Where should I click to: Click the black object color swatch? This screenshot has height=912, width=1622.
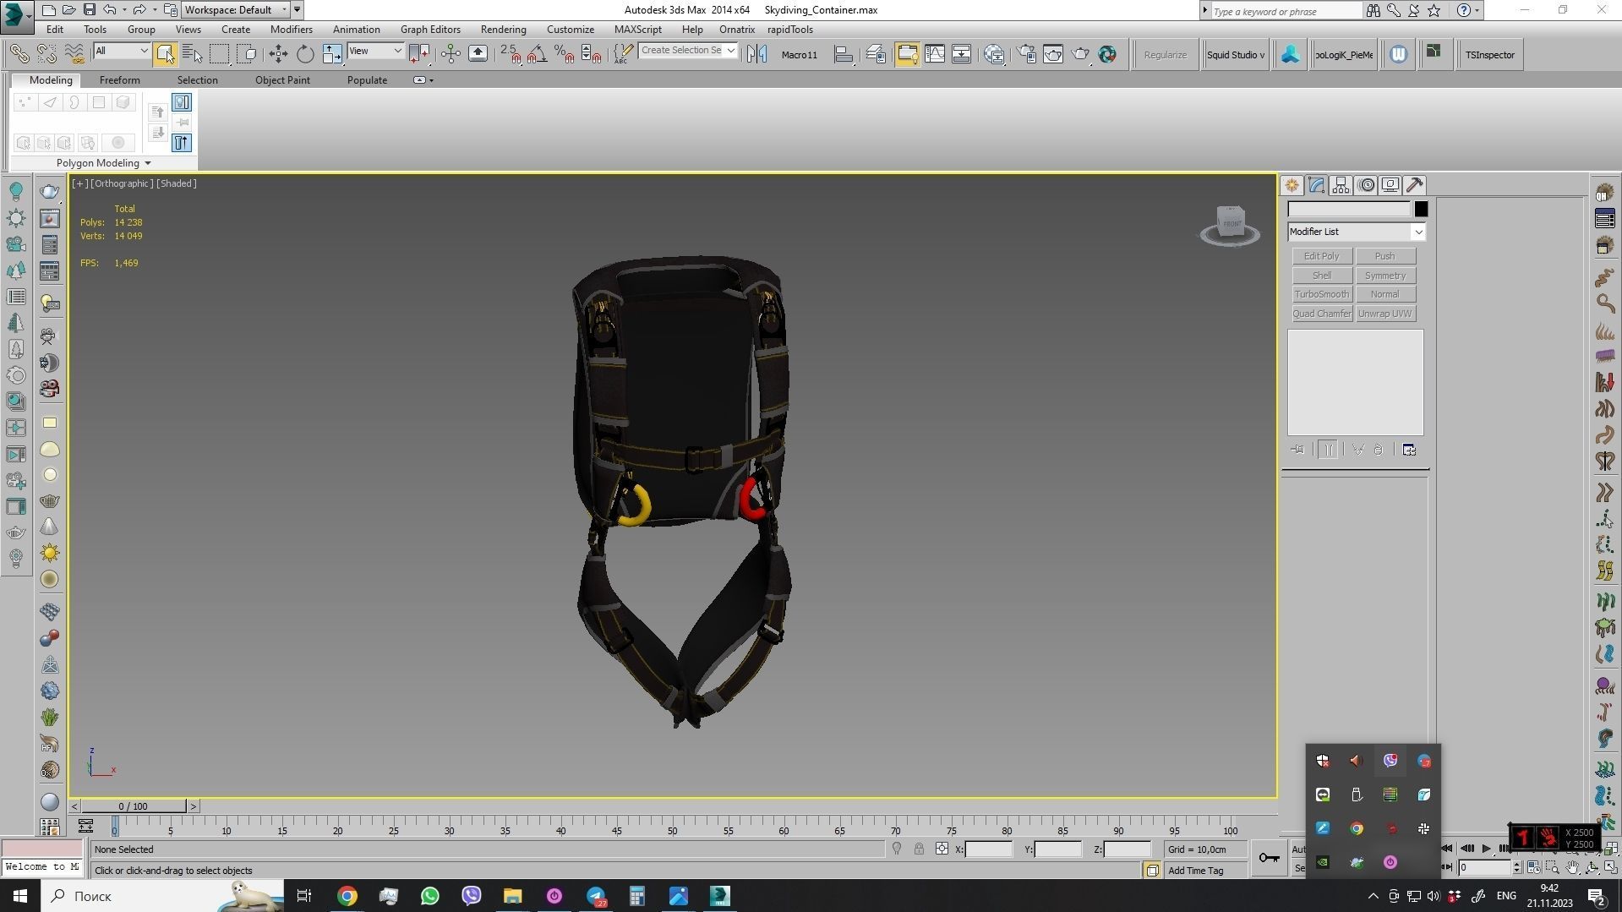(1421, 209)
